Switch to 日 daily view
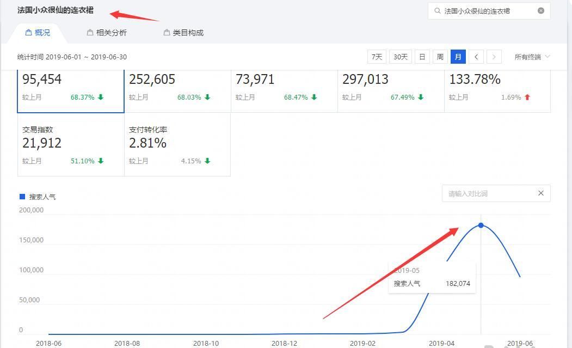Viewport: 572px width, 348px height. coord(422,56)
